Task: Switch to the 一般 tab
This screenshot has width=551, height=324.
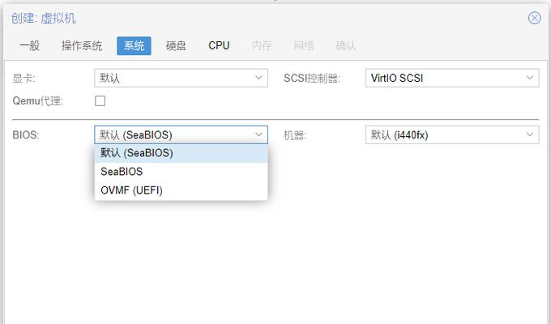Action: point(29,45)
